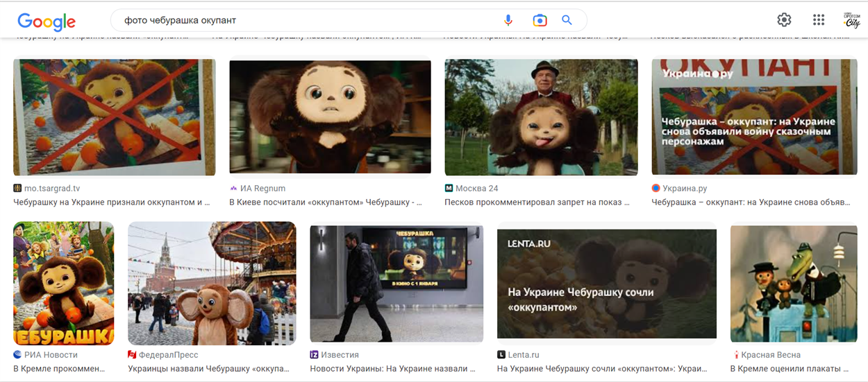Click the Украина.ру source name

click(685, 188)
